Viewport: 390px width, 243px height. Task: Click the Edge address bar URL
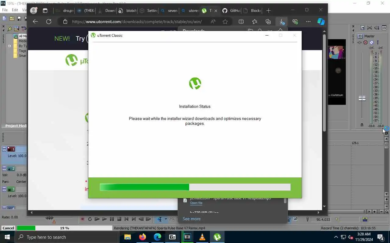137,22
